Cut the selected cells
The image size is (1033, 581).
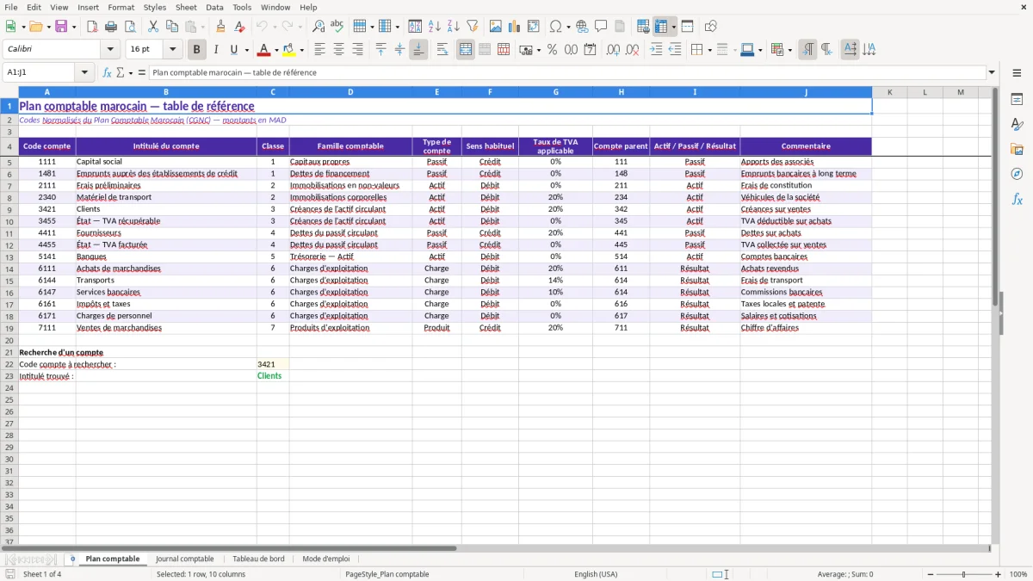tap(152, 27)
